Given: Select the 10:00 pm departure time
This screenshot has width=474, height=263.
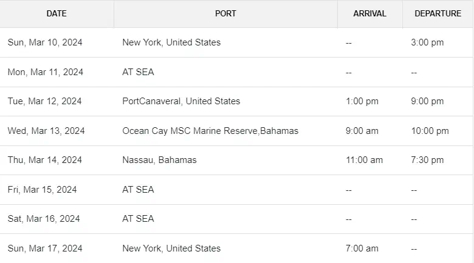Looking at the screenshot, I should 430,131.
